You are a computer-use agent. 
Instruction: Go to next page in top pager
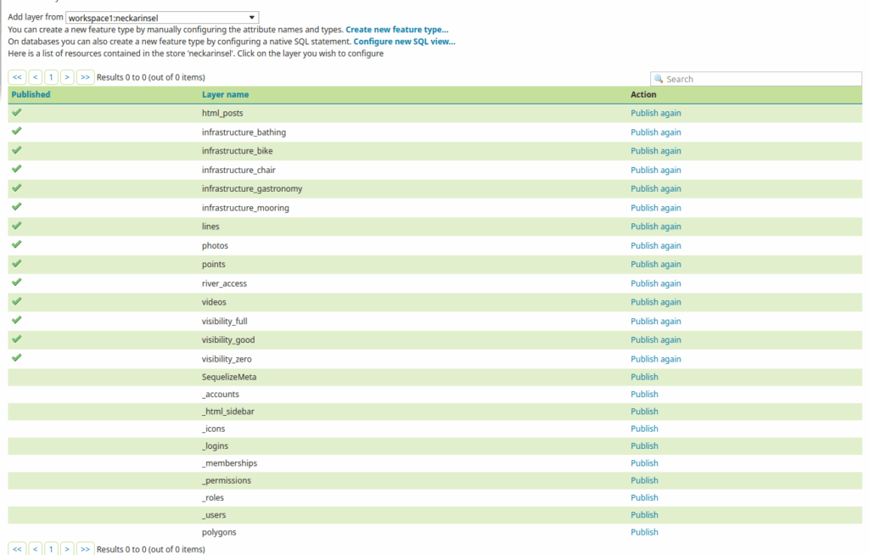click(x=67, y=77)
